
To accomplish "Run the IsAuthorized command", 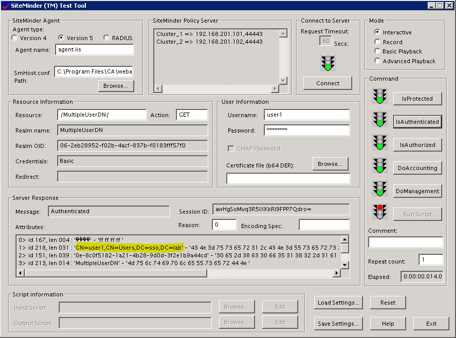I will tap(417, 145).
